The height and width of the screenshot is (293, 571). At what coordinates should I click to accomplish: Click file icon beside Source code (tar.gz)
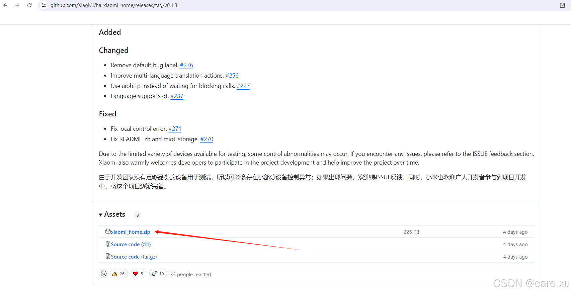coord(108,256)
